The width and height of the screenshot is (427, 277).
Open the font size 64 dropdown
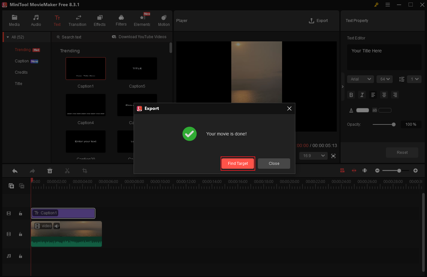[x=384, y=79]
